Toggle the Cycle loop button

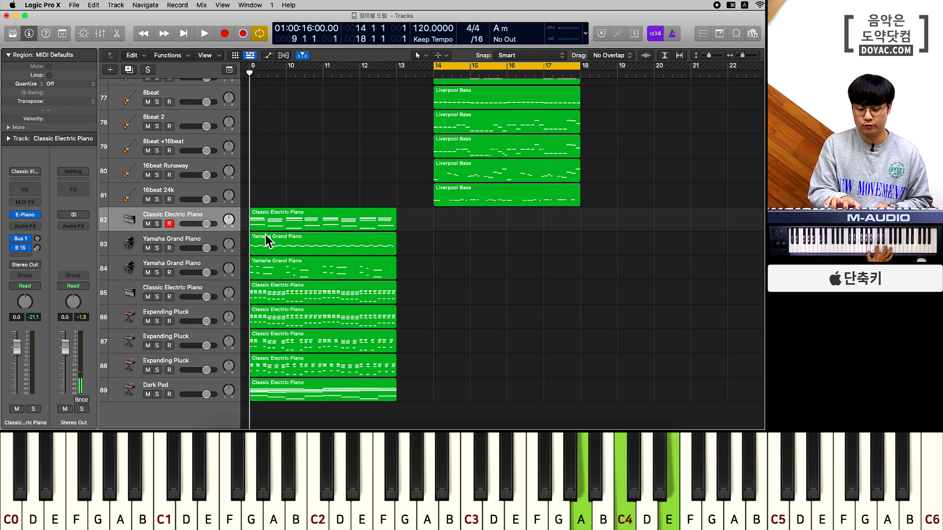259,33
